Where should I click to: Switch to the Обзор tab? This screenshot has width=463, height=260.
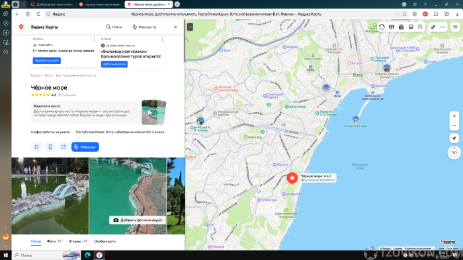pyautogui.click(x=36, y=241)
